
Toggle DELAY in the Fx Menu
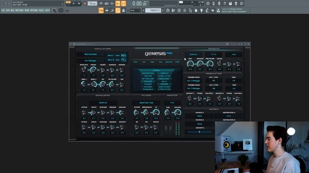click(x=164, y=81)
